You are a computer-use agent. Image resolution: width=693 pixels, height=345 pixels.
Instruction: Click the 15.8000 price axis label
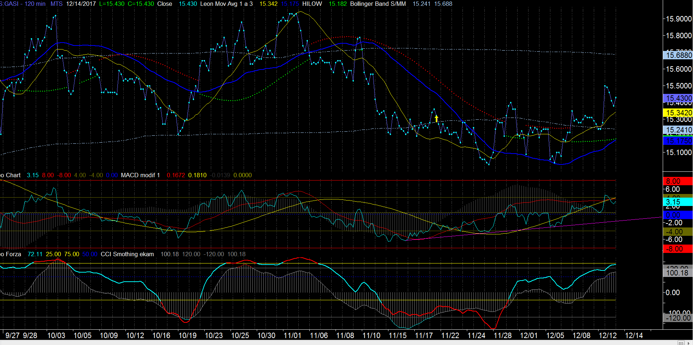click(x=679, y=36)
